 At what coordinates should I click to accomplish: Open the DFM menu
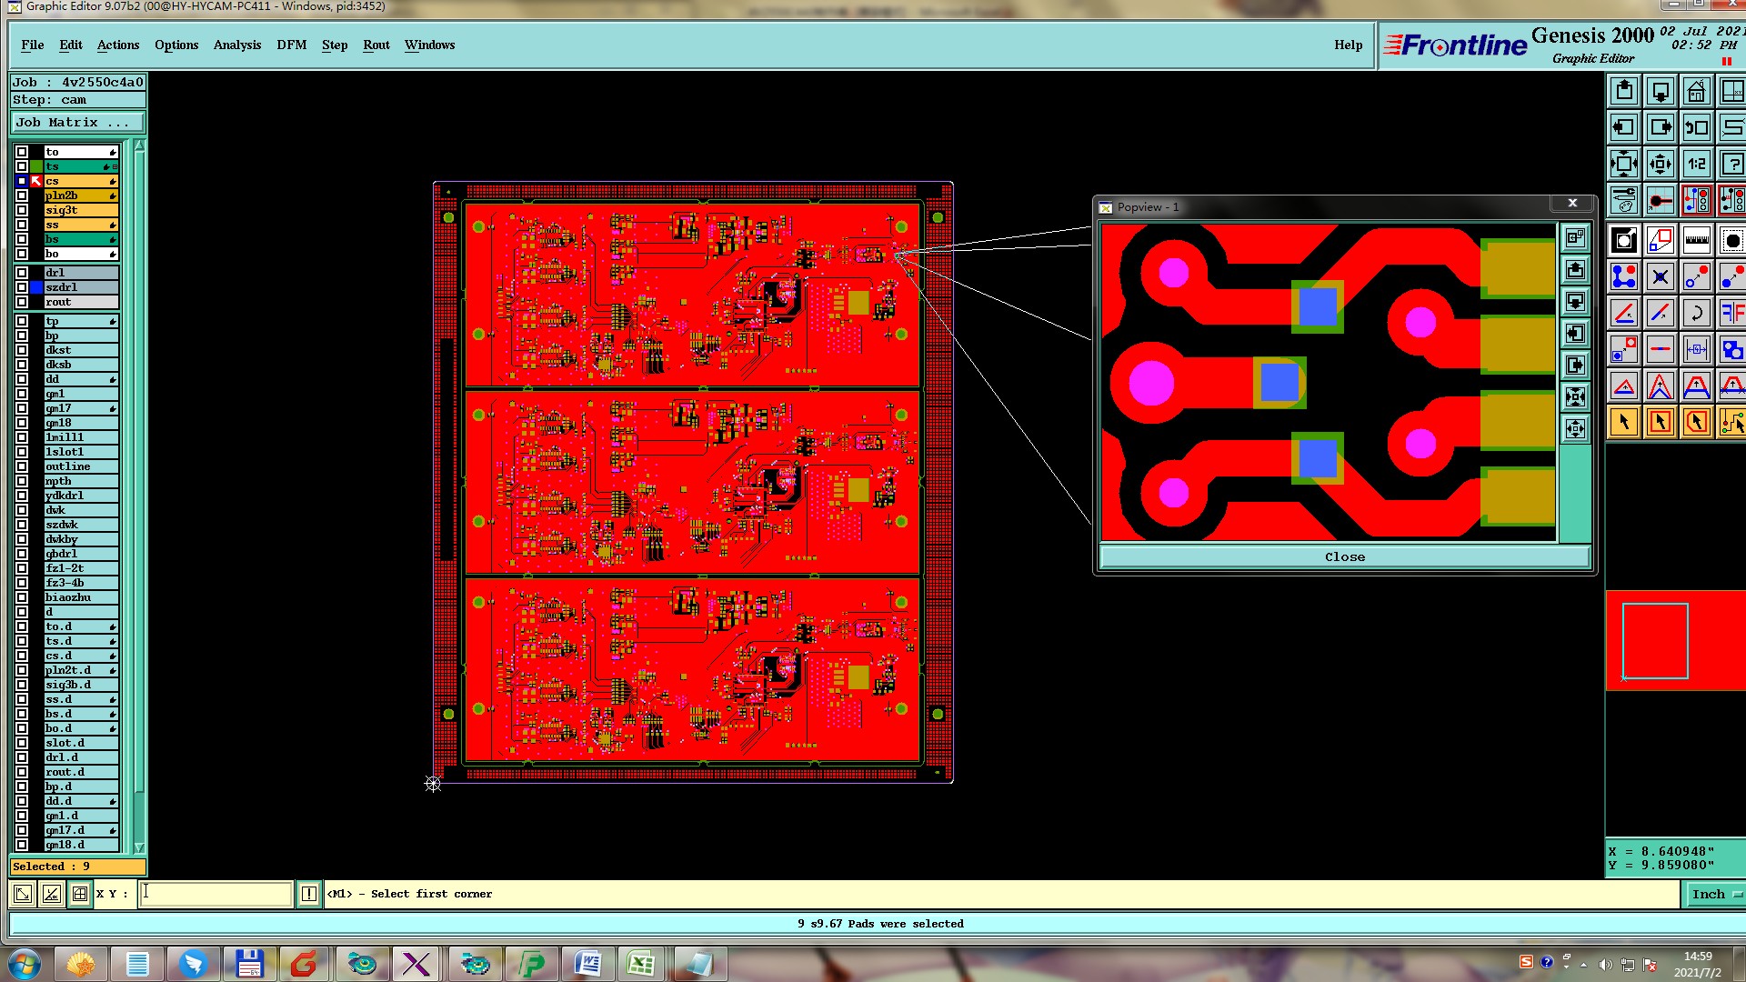(x=291, y=45)
